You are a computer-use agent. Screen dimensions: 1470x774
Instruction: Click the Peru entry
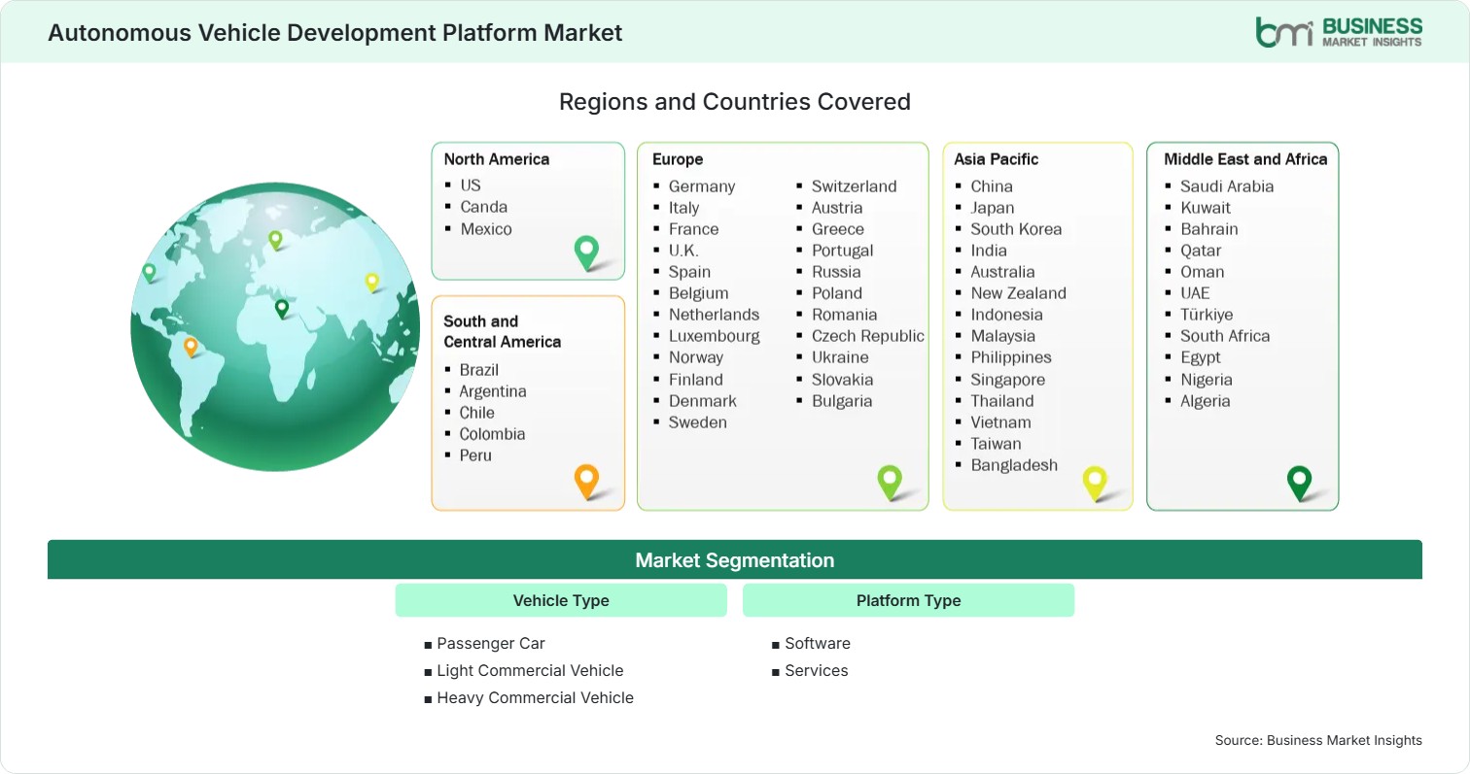coord(475,455)
